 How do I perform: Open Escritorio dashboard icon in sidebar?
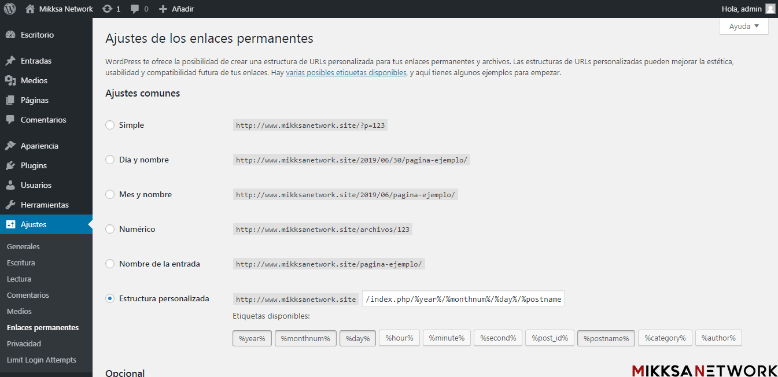coord(10,35)
